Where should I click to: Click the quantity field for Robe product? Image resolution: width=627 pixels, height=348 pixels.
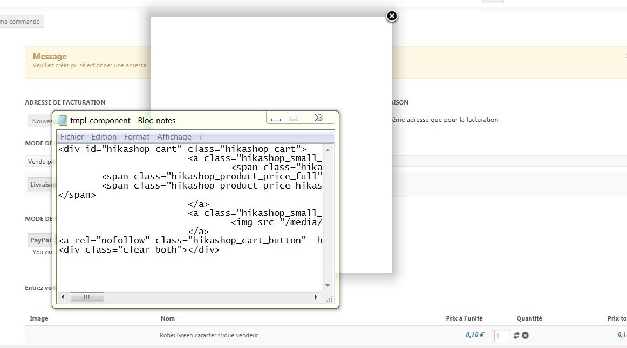coord(502,336)
